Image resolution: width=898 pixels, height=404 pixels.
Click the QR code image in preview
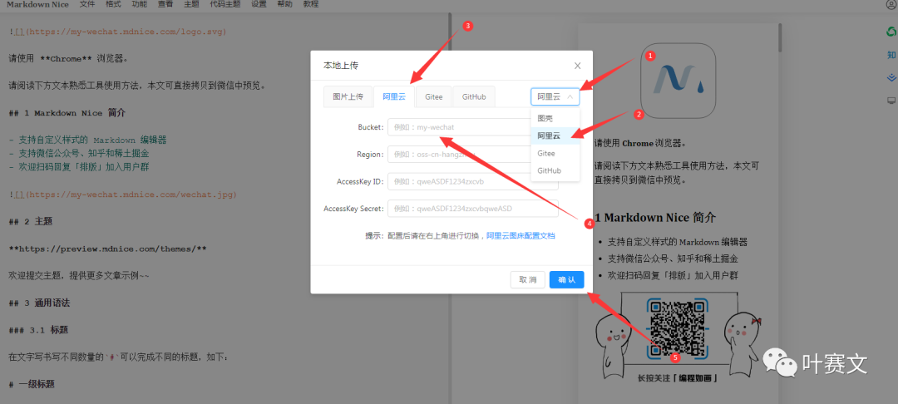[678, 329]
